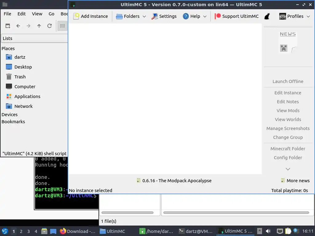Screen dimensions: 315x236
Task: Open View menu in file manager
Action: tap(37, 14)
